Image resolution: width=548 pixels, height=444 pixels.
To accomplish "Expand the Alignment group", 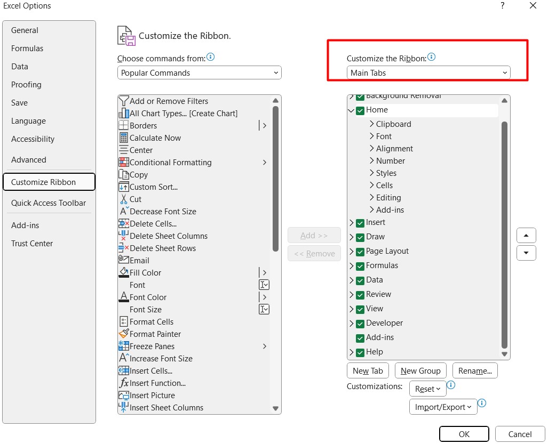I will pos(372,148).
